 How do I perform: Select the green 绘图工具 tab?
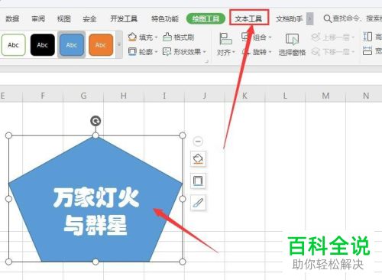(206, 18)
